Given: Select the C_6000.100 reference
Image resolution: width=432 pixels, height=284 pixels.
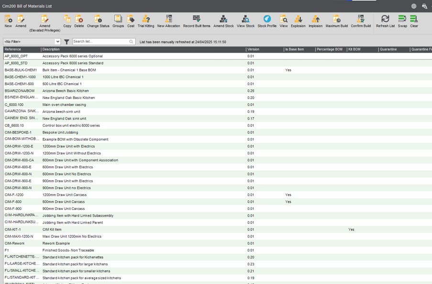Looking at the screenshot, I should (x=14, y=105).
